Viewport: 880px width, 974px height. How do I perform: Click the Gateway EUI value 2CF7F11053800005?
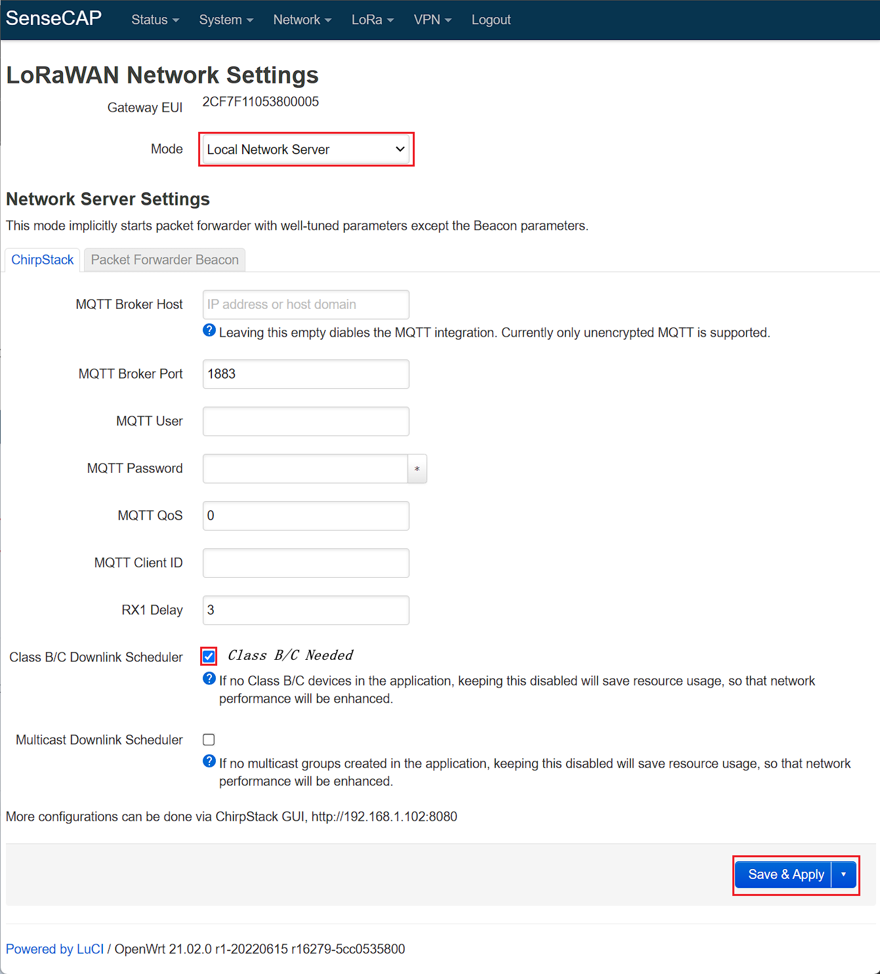[x=261, y=102]
